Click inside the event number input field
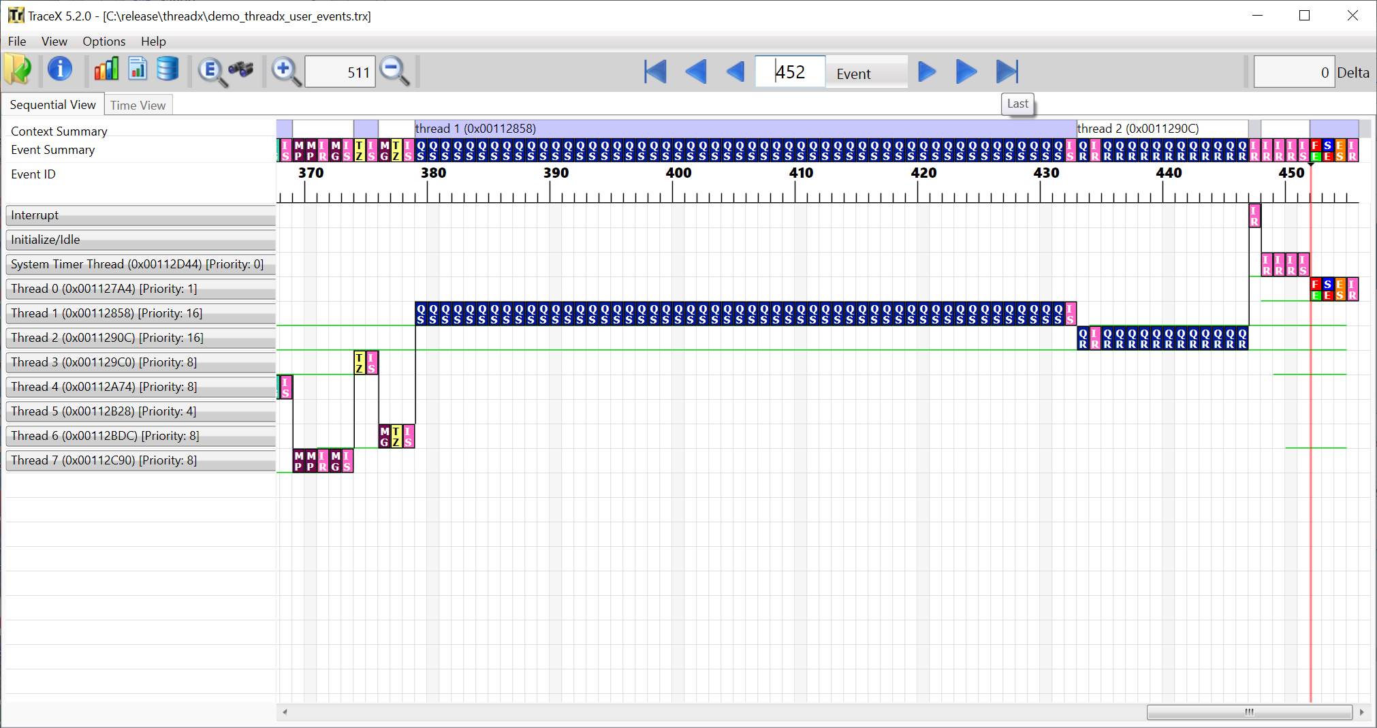This screenshot has width=1377, height=728. pos(790,71)
